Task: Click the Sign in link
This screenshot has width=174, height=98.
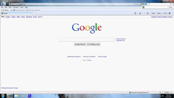Action: (170, 17)
